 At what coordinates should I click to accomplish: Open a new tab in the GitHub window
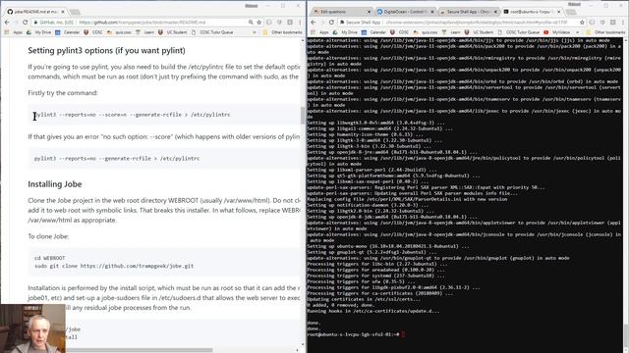(x=75, y=12)
